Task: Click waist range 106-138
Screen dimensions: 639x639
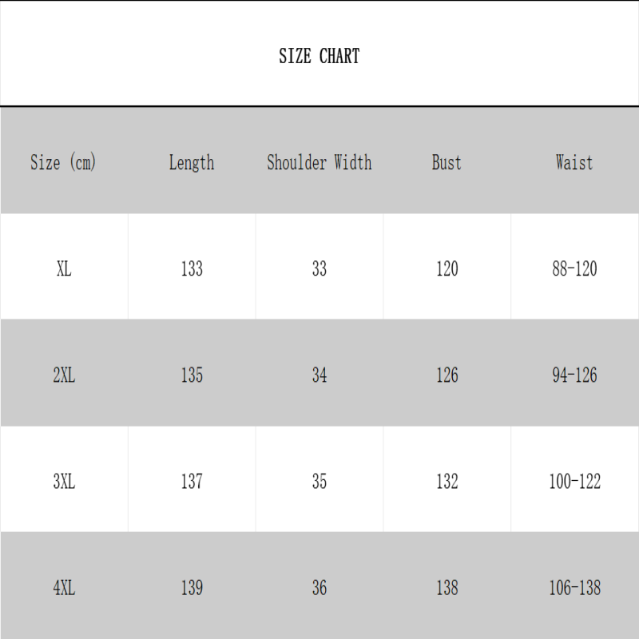Action: click(574, 588)
